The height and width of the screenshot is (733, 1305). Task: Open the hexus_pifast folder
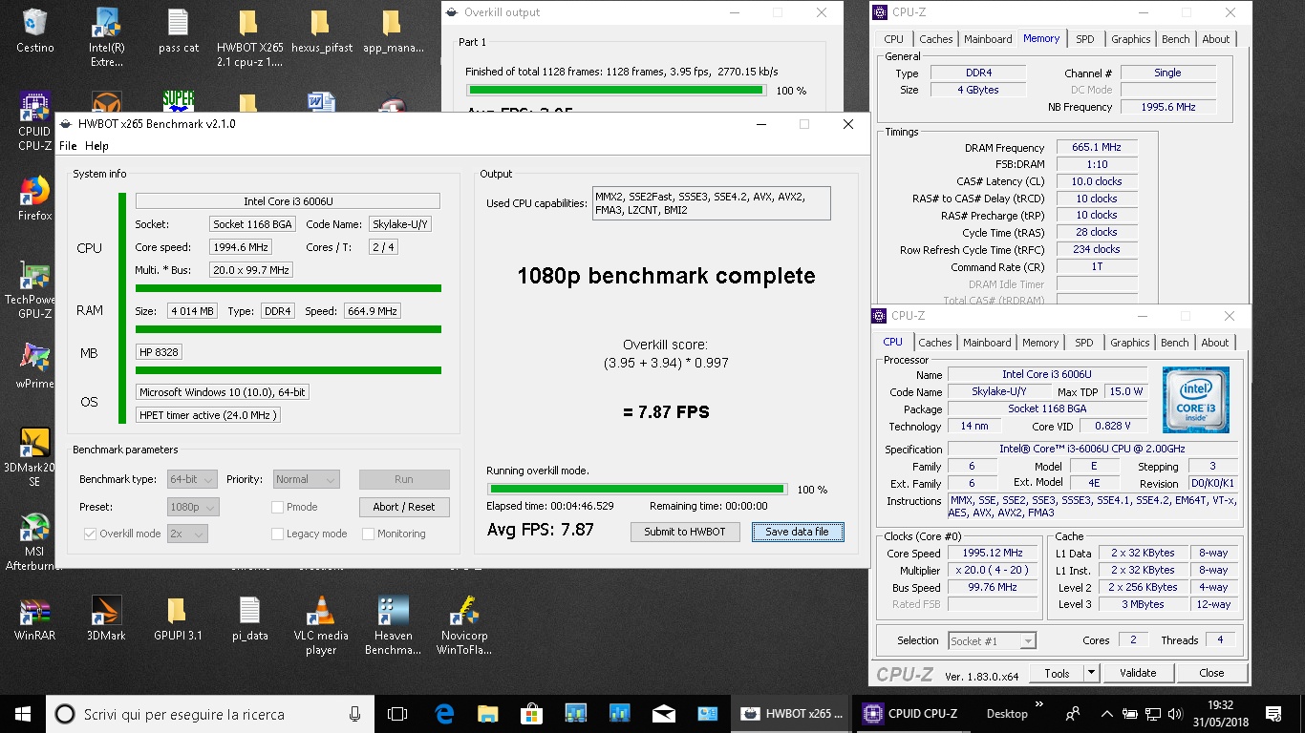pos(320,31)
